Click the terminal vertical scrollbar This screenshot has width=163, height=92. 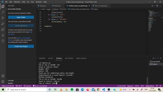click(147, 80)
